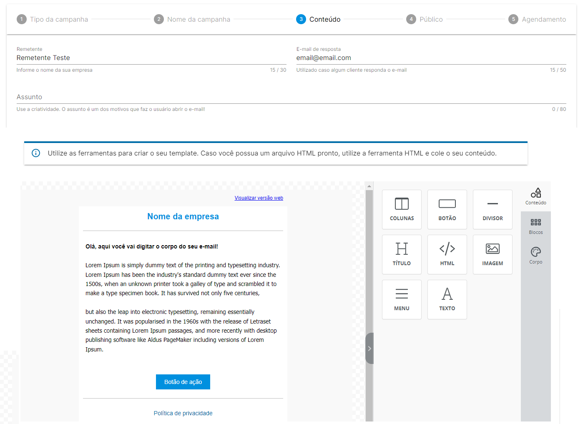Go to step 2 Nome da campanha

(192, 19)
